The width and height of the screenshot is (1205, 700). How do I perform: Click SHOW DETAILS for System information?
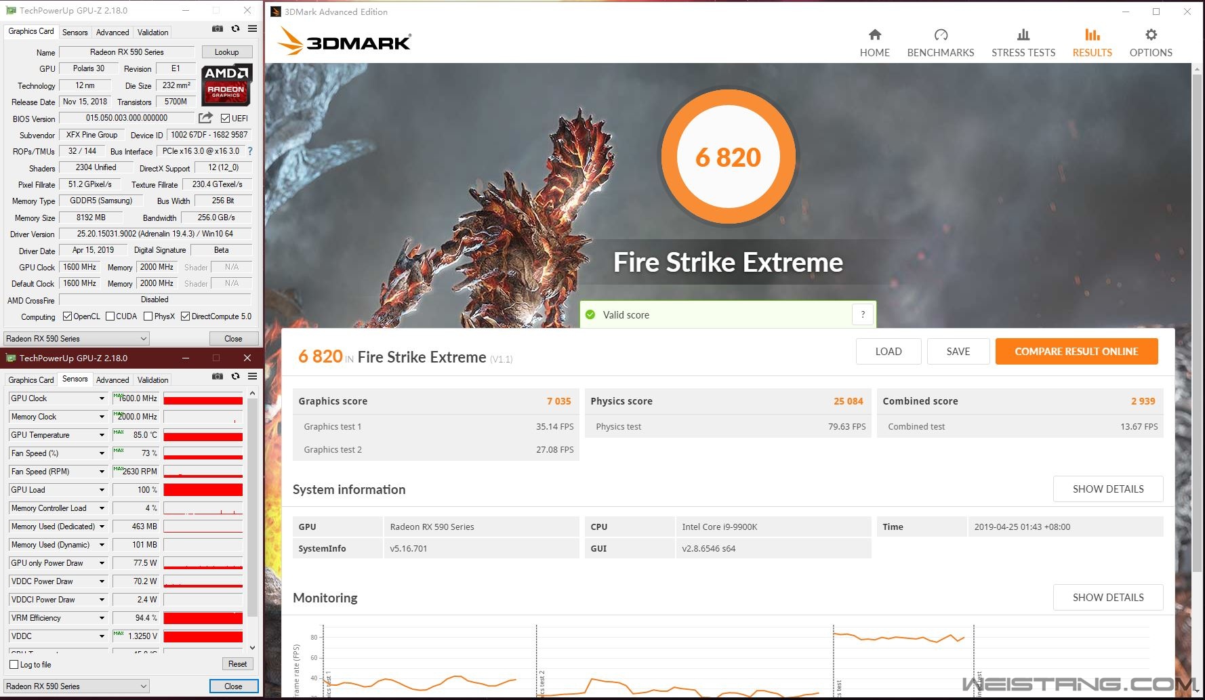(1108, 489)
